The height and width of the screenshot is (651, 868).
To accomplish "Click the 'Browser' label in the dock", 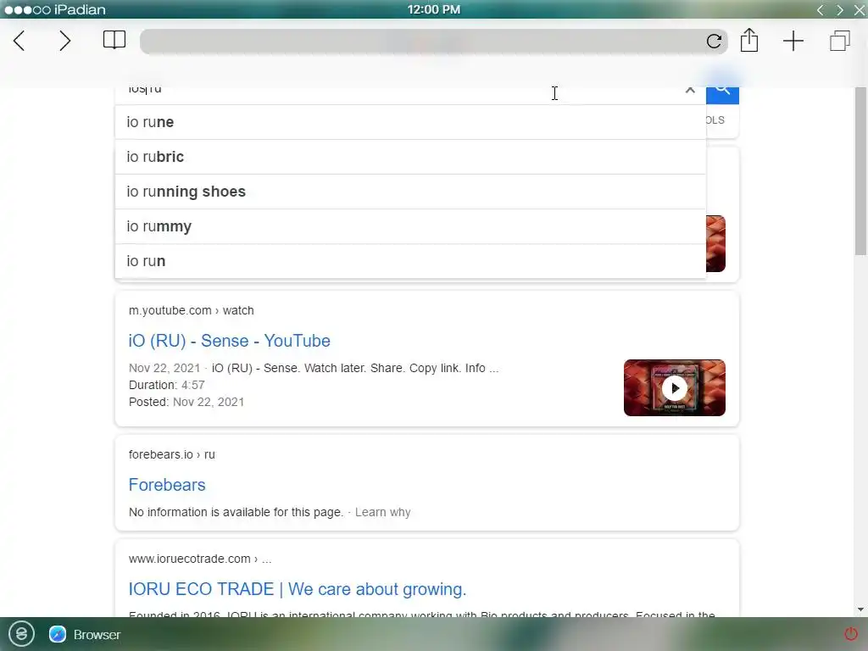I will click(x=97, y=634).
